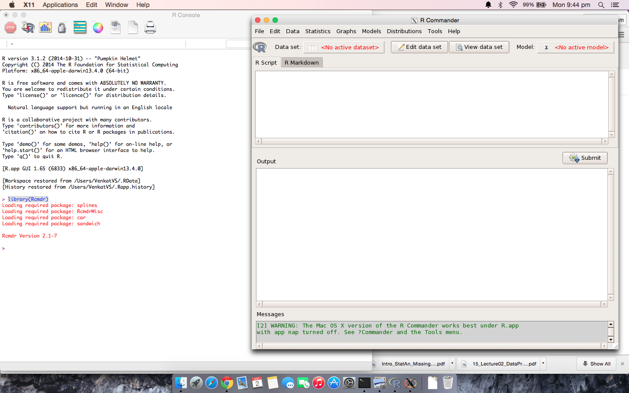The width and height of the screenshot is (629, 393).
Task: Open the Tools menu in R Commander
Action: point(435,31)
